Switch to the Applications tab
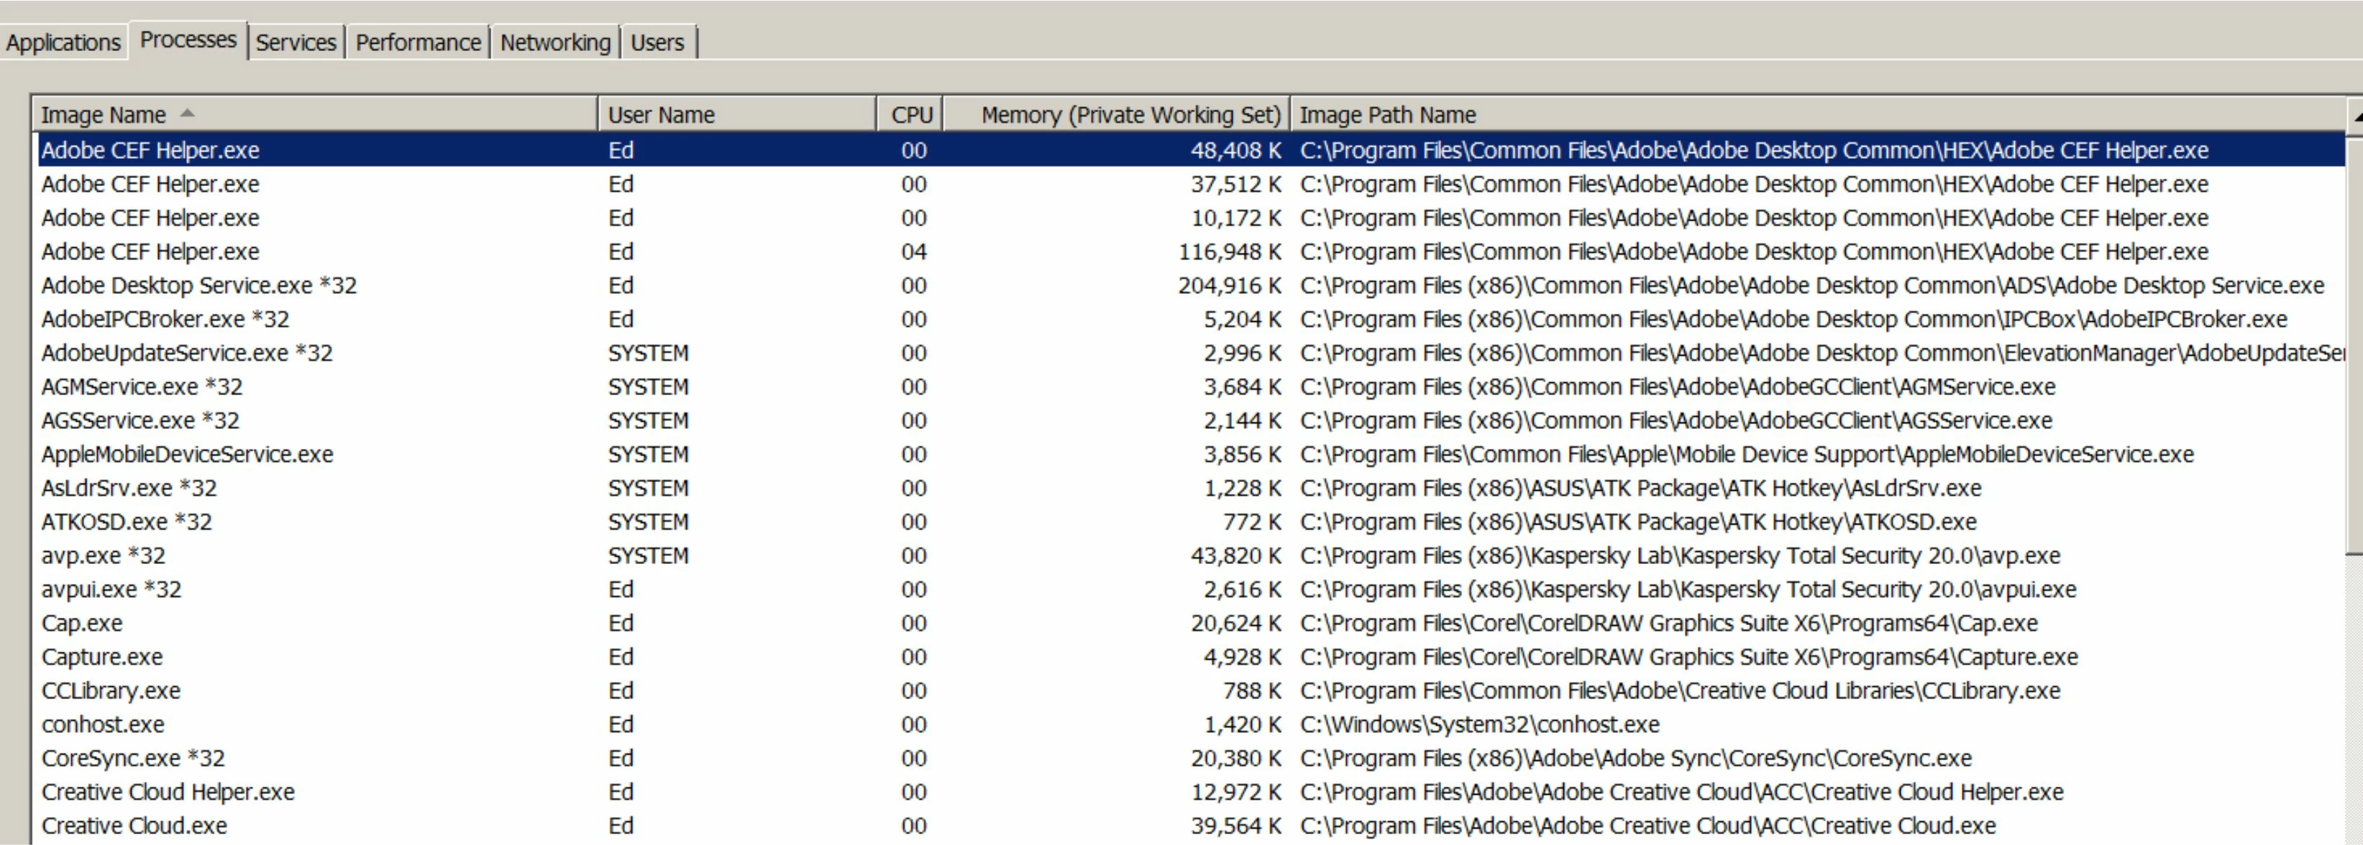Image resolution: width=2363 pixels, height=845 pixels. 63,43
